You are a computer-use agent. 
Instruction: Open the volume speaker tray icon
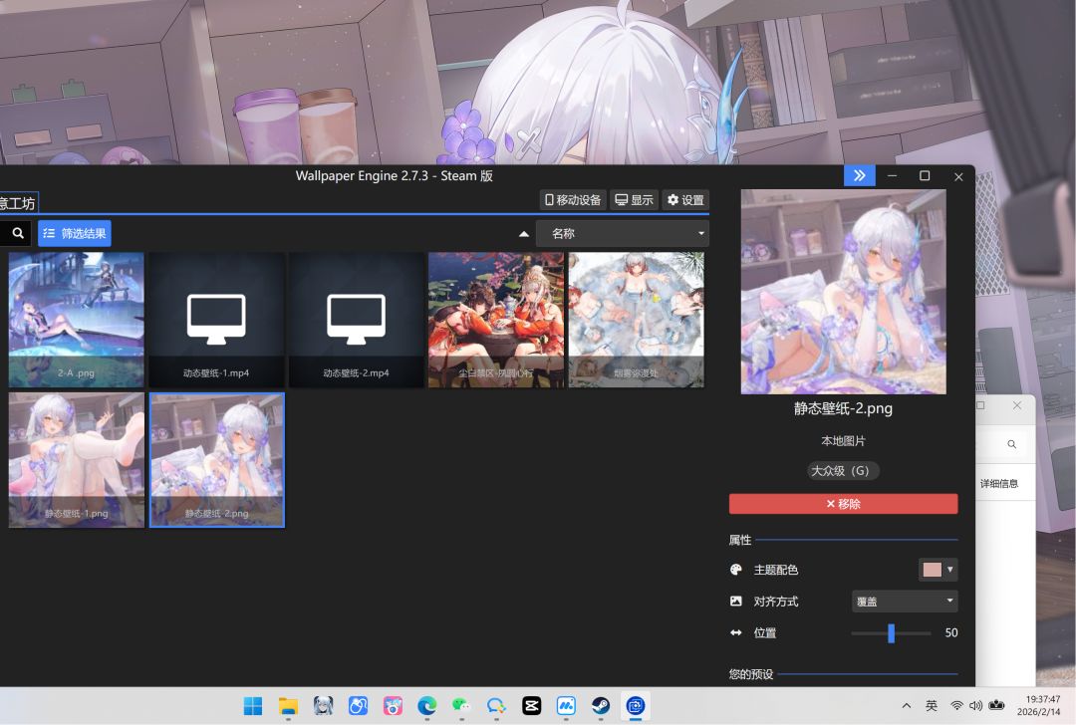pos(975,706)
